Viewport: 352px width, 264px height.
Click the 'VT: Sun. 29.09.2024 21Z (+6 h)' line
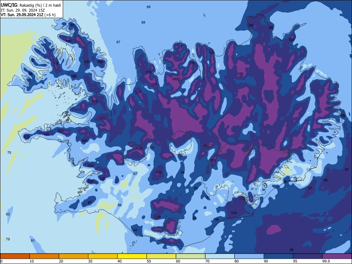pos(28,15)
